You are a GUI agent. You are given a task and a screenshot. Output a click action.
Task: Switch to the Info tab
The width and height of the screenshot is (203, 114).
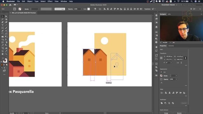pyautogui.click(x=169, y=14)
